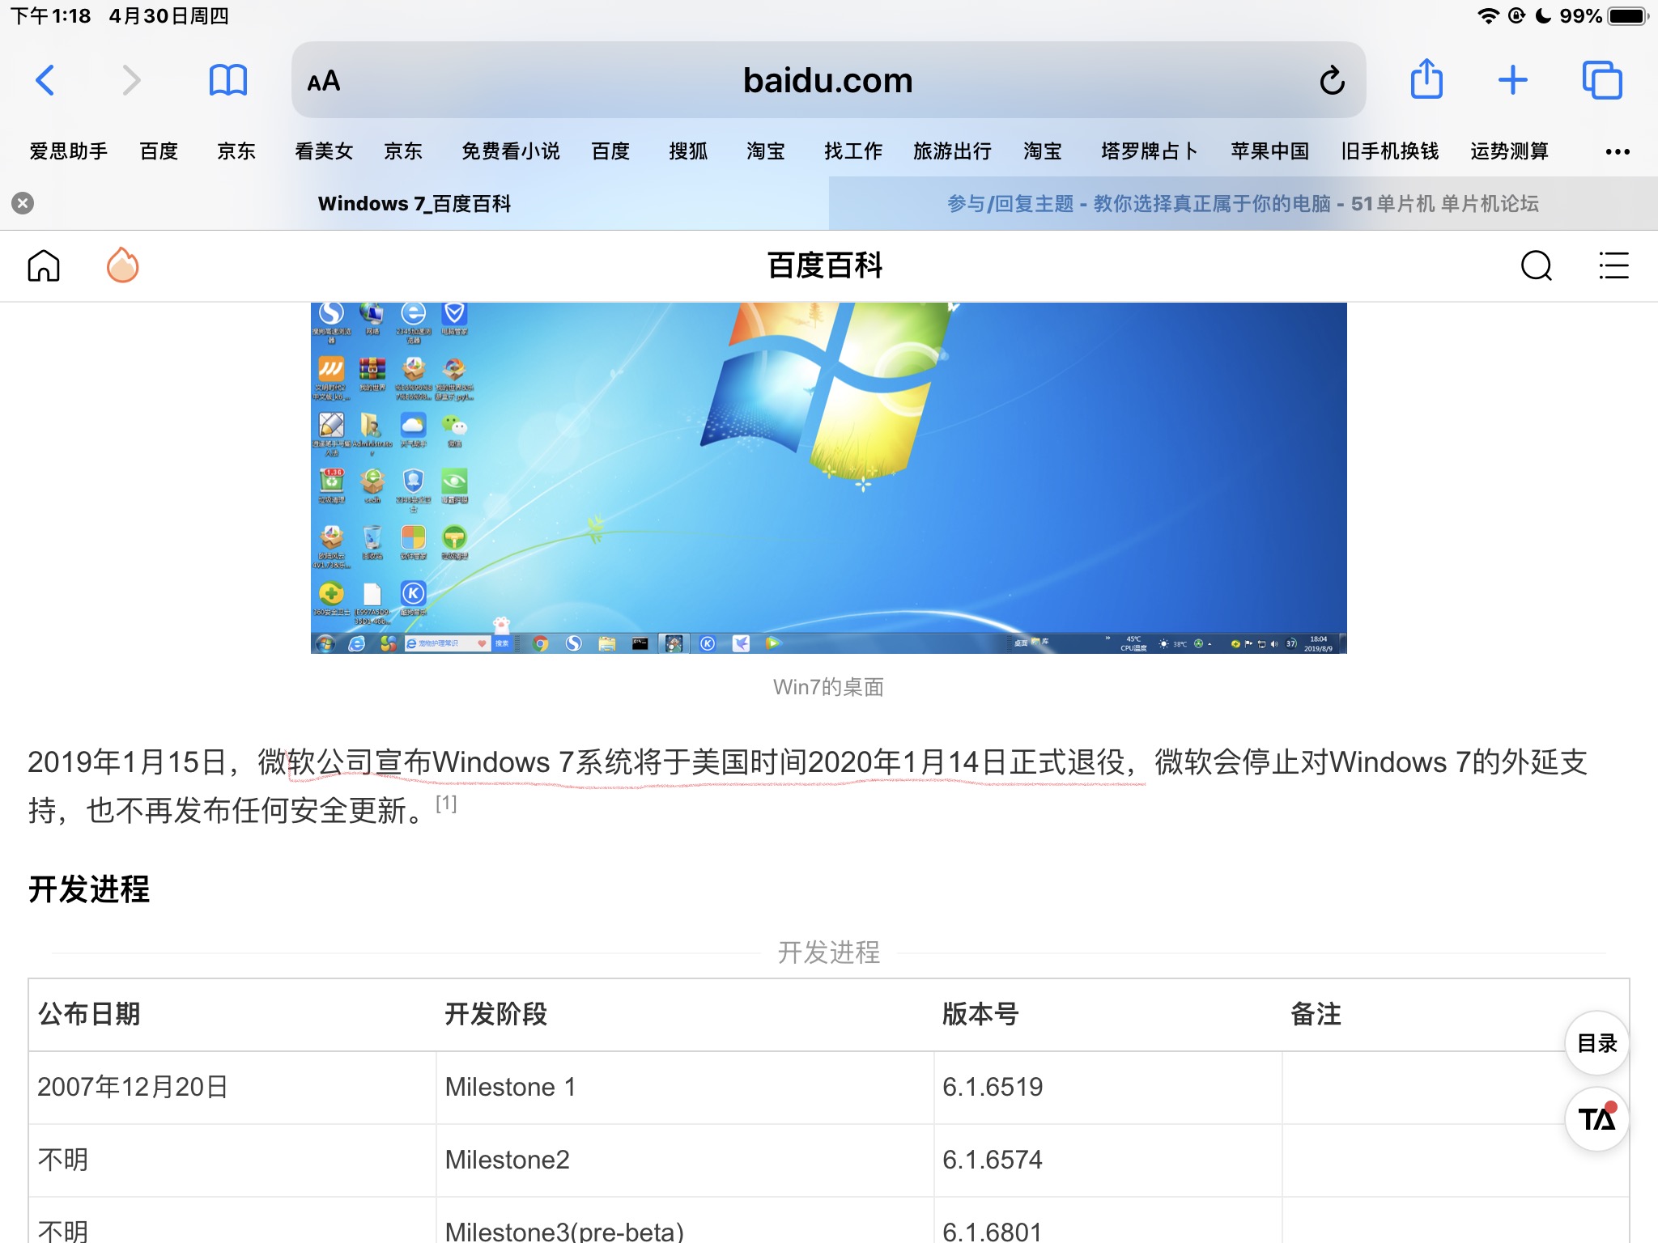This screenshot has height=1243, width=1658.
Task: Open the 运势测算 bookmark
Action: tap(1509, 151)
